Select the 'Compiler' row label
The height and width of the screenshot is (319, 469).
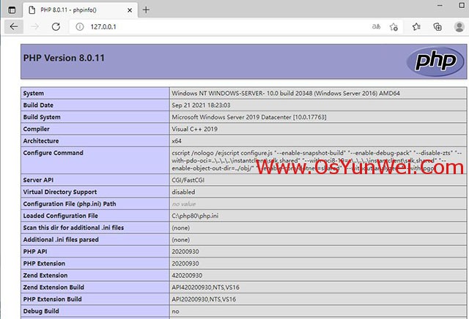(36, 129)
